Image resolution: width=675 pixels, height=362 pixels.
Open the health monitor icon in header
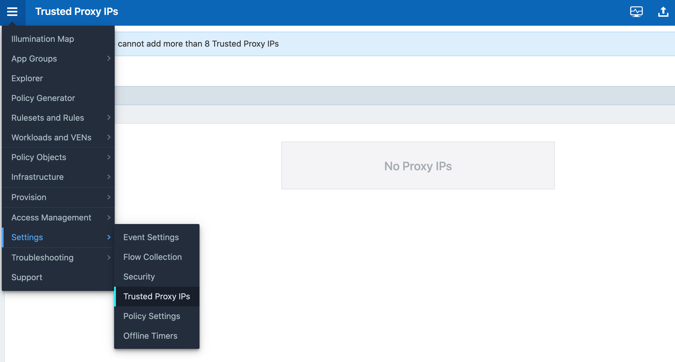636,12
